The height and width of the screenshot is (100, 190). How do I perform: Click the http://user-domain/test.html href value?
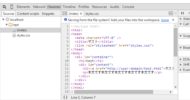pos(134,68)
